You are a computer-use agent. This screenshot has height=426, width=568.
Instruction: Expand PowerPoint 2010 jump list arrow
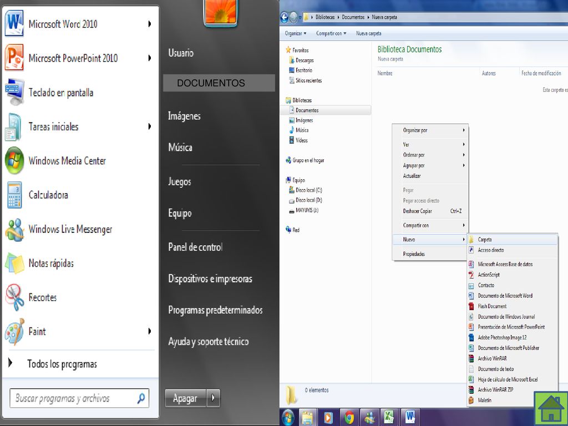pyautogui.click(x=150, y=58)
